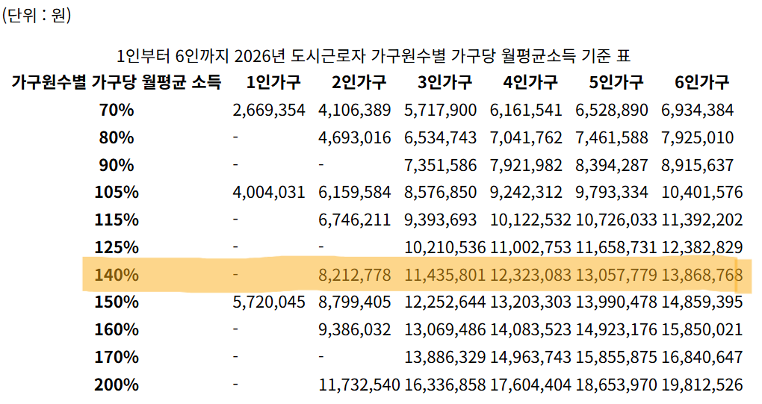The width and height of the screenshot is (762, 404).
Task: Select the 4인가구 column header
Action: coord(530,82)
